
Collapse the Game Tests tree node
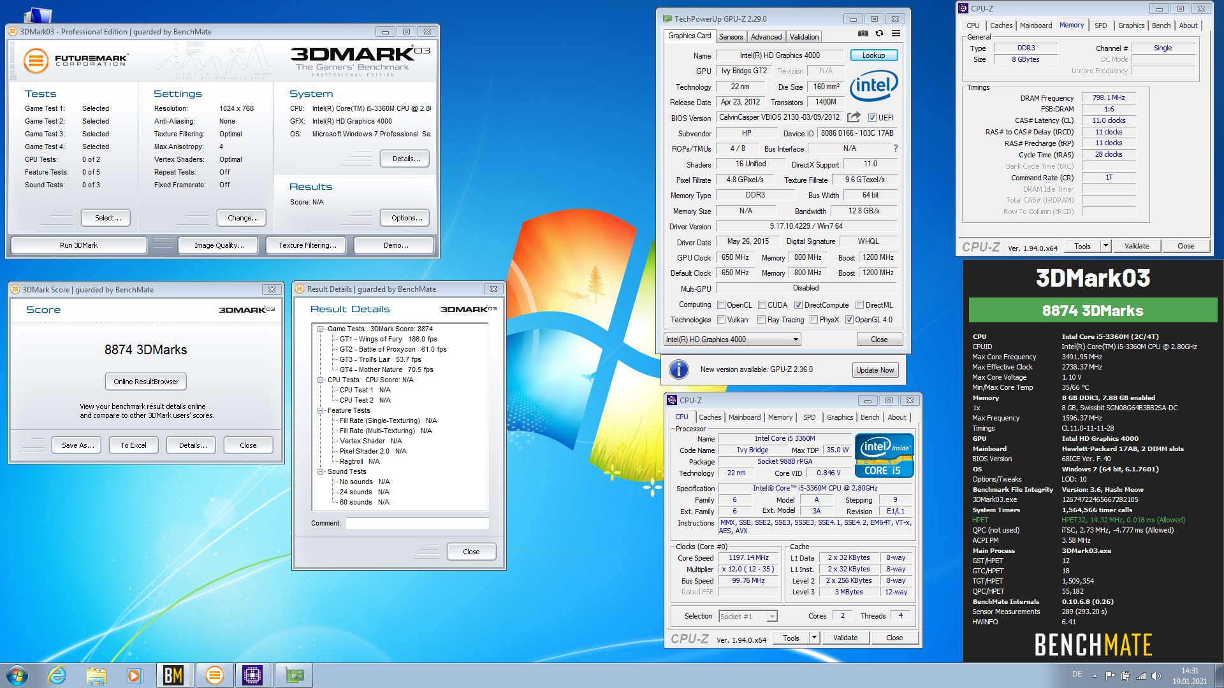[321, 329]
